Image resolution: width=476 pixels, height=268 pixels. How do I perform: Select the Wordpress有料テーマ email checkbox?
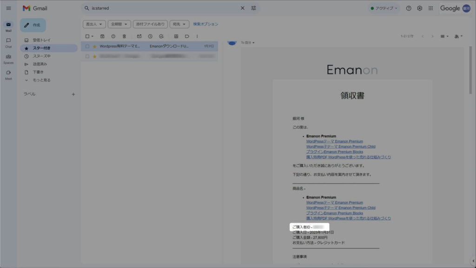click(x=87, y=47)
